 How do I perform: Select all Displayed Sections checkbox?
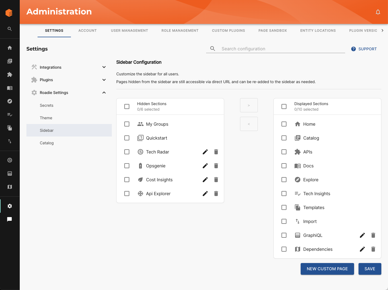pyautogui.click(x=284, y=106)
